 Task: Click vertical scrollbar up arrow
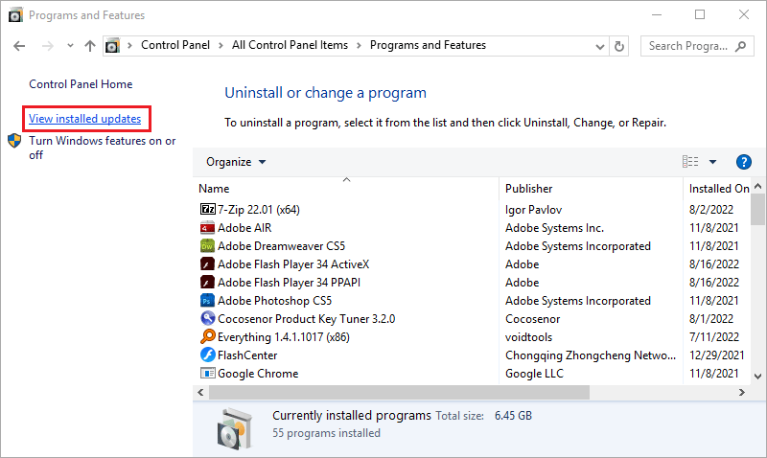pyautogui.click(x=757, y=186)
